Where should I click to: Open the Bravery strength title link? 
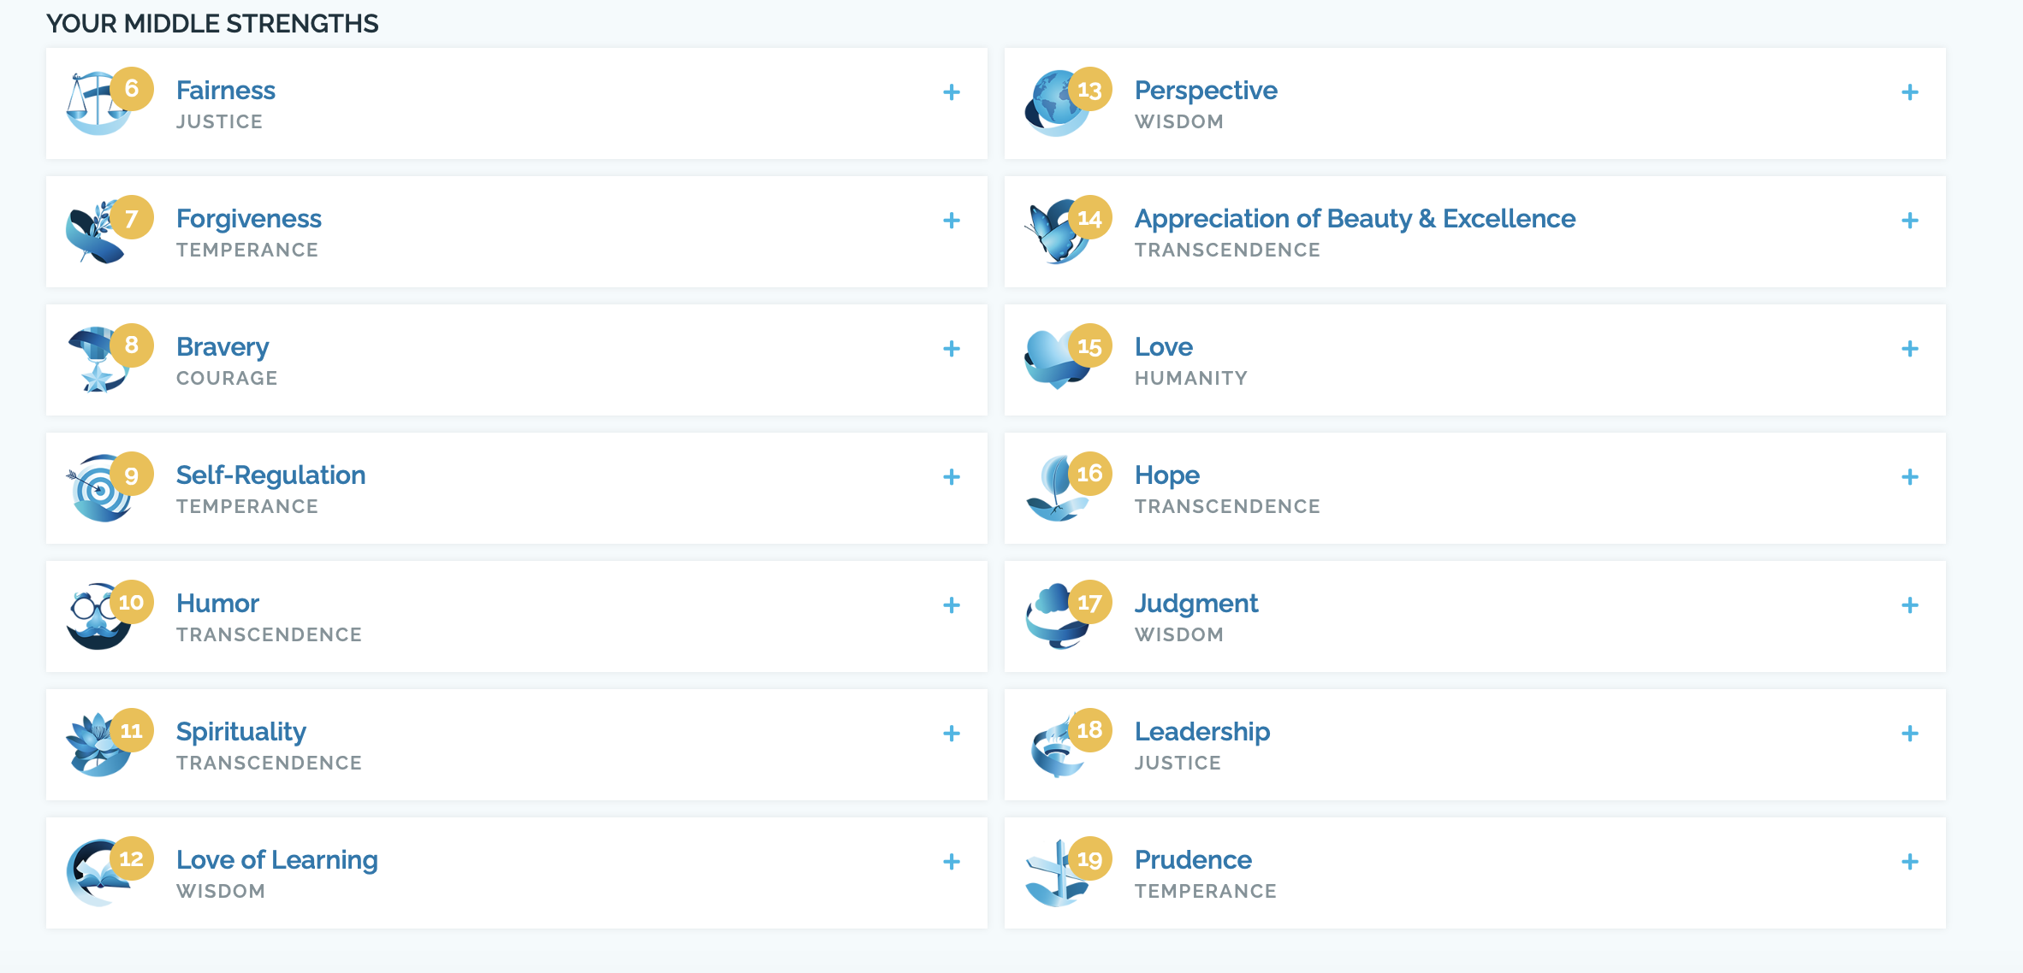pyautogui.click(x=222, y=347)
